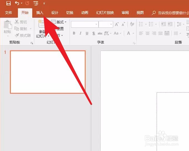189x151 pixels.
Task: Open the 字体 (Font) dialog launcher
Action: click(134, 43)
